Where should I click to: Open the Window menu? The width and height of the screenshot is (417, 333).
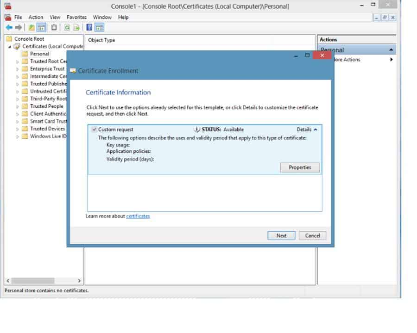(x=102, y=17)
